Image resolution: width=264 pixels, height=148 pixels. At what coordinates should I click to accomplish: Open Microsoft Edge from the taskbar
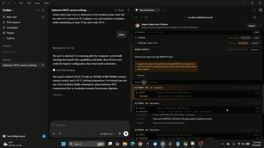133,144
